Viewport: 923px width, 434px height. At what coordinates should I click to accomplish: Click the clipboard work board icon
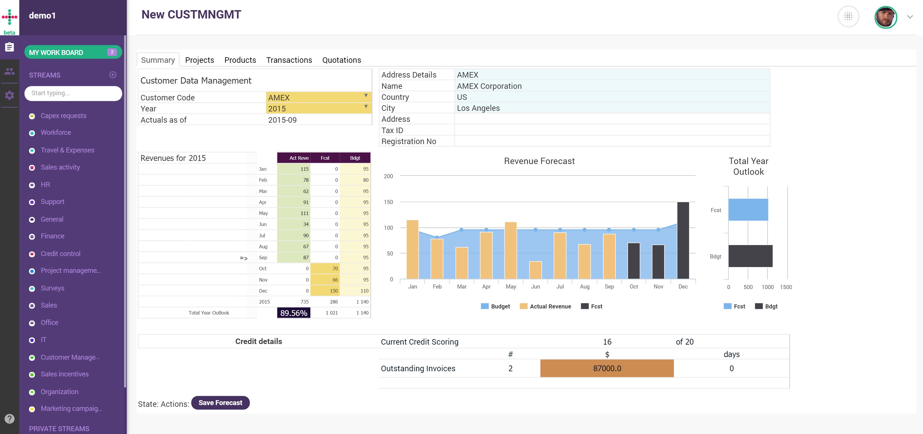(x=9, y=47)
